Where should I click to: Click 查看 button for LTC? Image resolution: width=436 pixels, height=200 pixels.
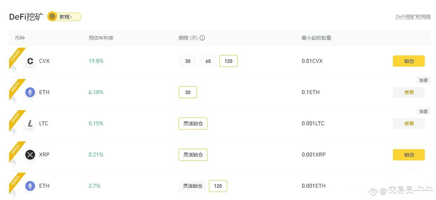[409, 124]
